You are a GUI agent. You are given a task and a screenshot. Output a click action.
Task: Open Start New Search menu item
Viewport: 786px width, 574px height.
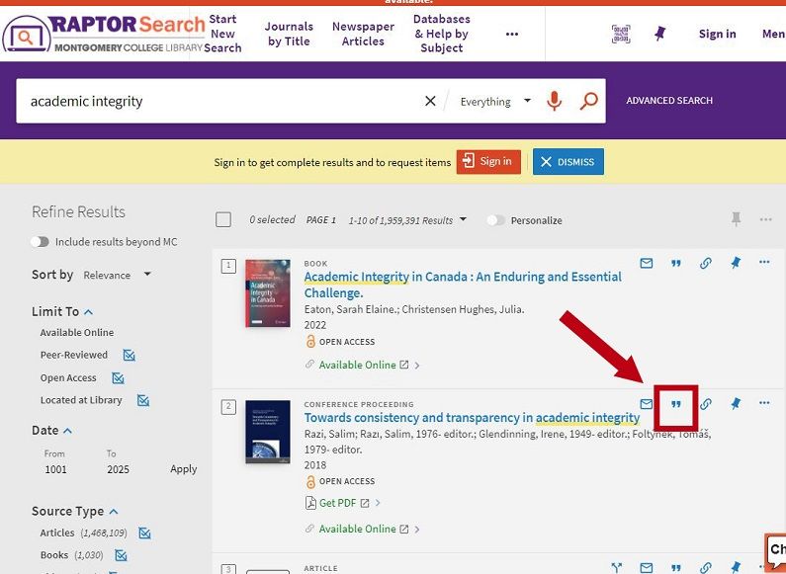tap(223, 34)
